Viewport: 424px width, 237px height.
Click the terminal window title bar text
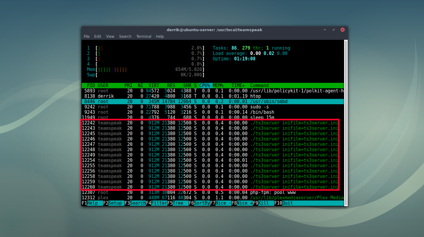click(214, 30)
